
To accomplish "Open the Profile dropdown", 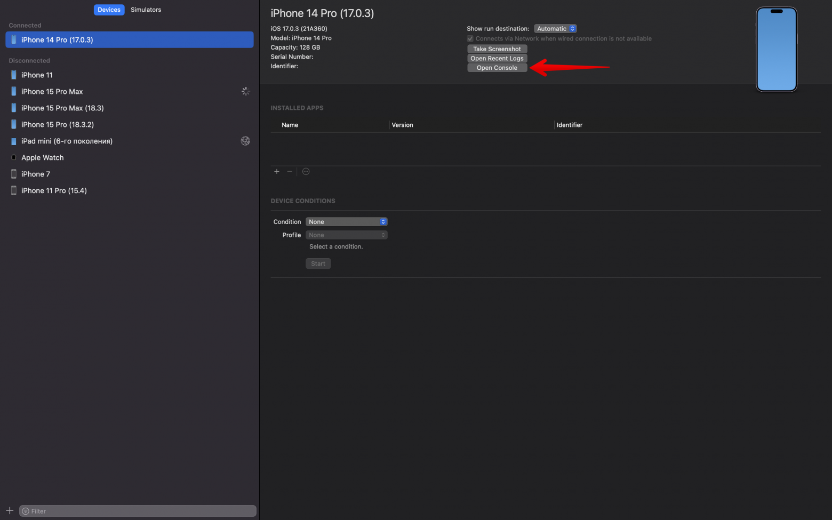I will coord(346,235).
